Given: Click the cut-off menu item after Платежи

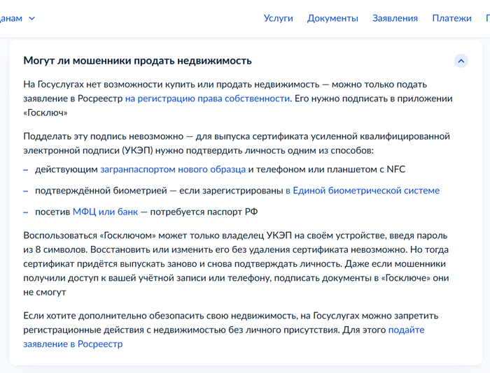Looking at the screenshot, I should (487, 18).
